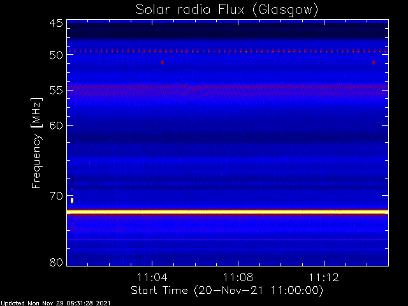
Task: Click the 70 frequency tick label
Action: [56, 196]
